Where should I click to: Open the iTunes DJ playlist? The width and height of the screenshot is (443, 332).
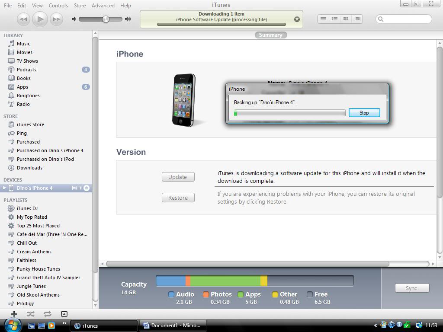coord(27,208)
